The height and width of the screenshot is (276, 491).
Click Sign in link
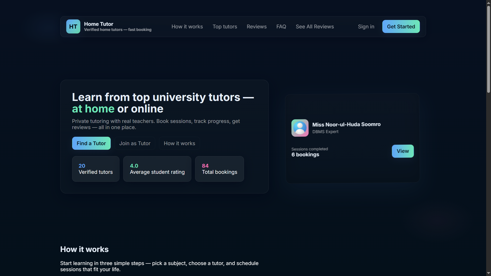point(366,27)
